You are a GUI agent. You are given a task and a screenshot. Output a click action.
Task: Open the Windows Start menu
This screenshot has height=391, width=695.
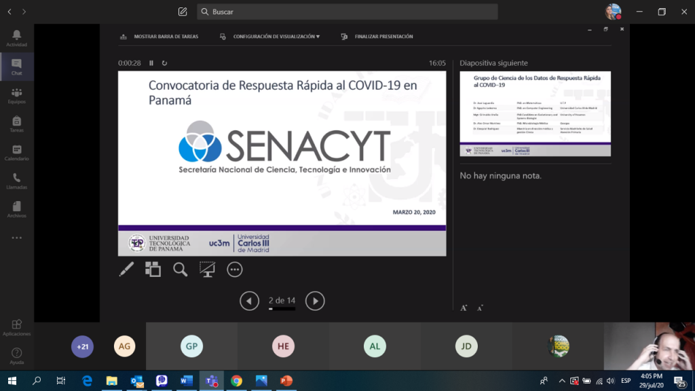pos(12,381)
